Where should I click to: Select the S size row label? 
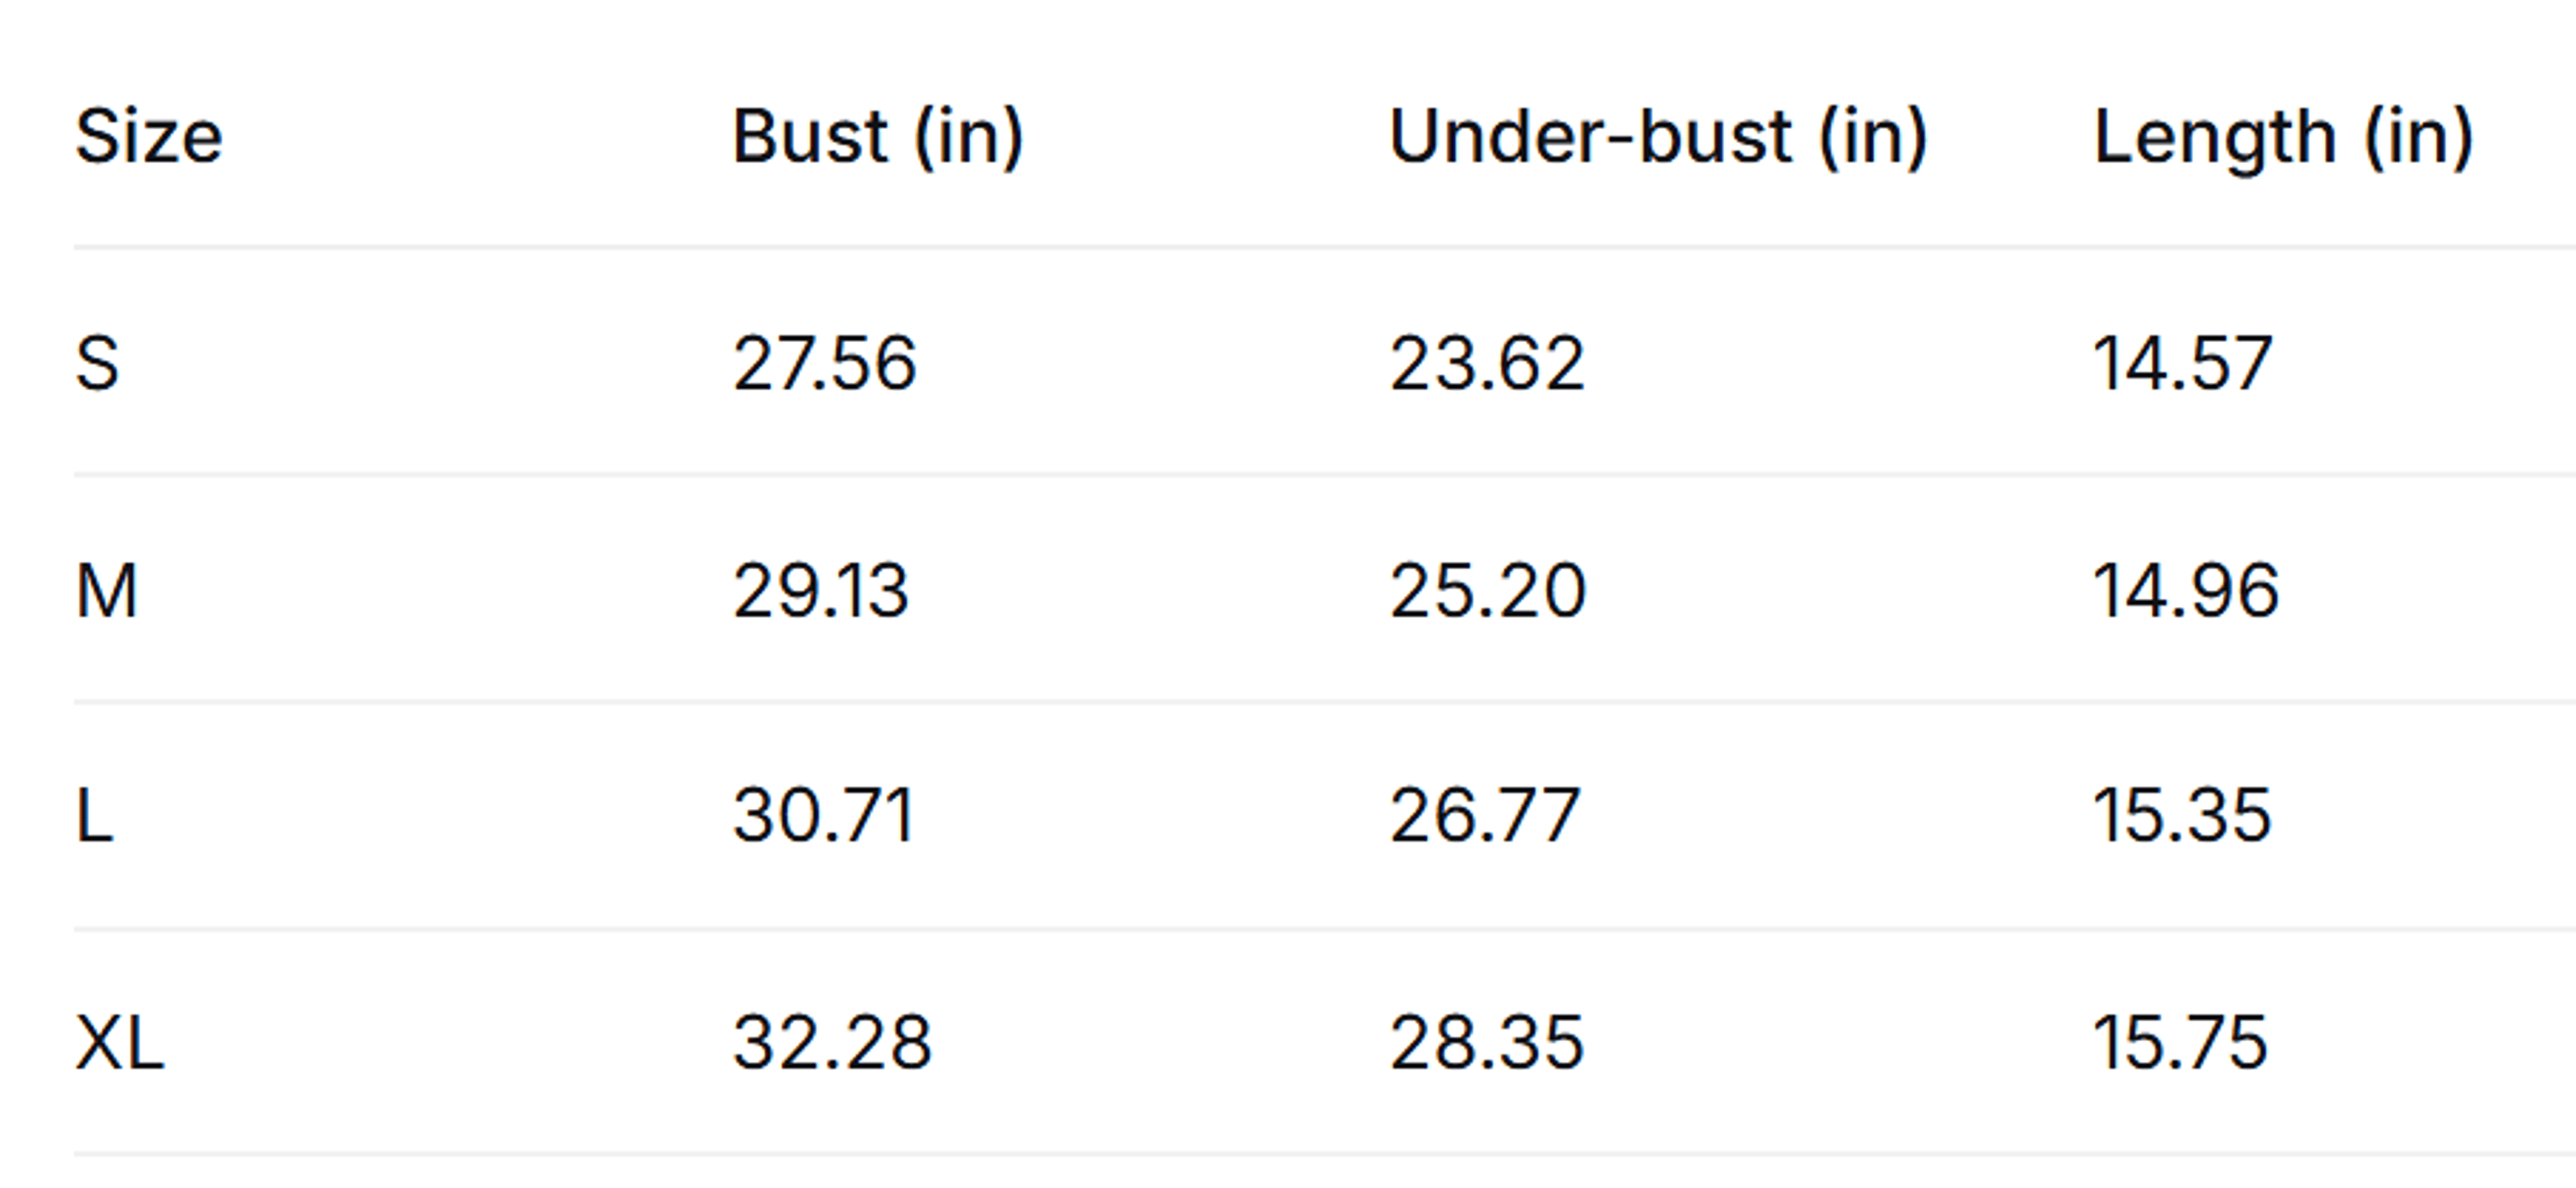click(97, 363)
